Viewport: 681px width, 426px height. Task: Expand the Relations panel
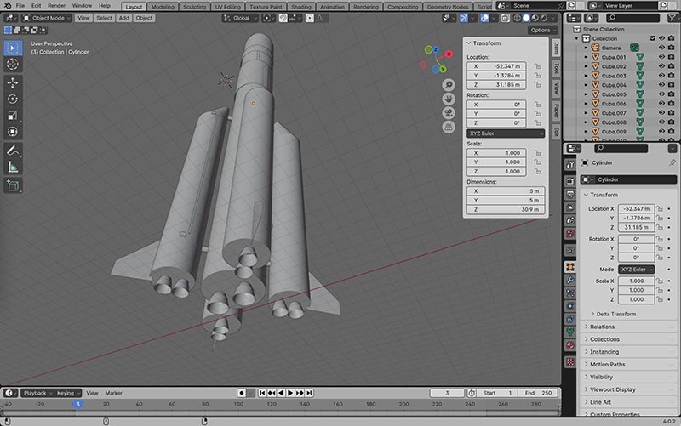click(x=602, y=327)
